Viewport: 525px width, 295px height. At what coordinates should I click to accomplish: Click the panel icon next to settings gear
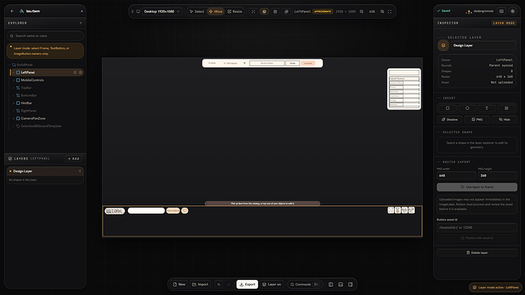pyautogui.click(x=501, y=11)
